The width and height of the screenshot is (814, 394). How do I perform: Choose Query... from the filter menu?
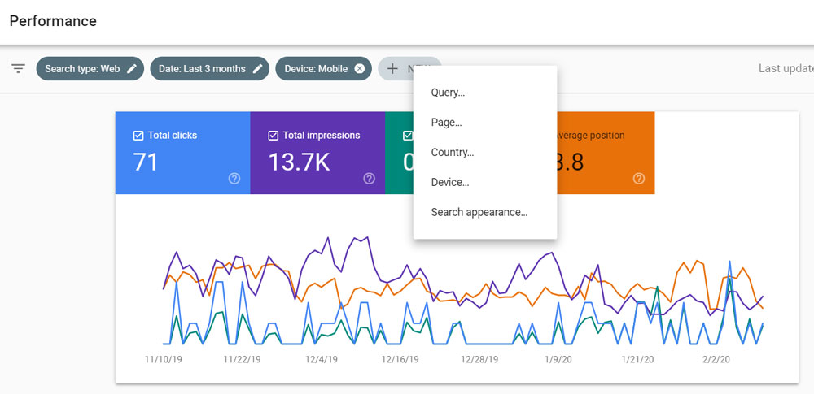click(x=485, y=93)
